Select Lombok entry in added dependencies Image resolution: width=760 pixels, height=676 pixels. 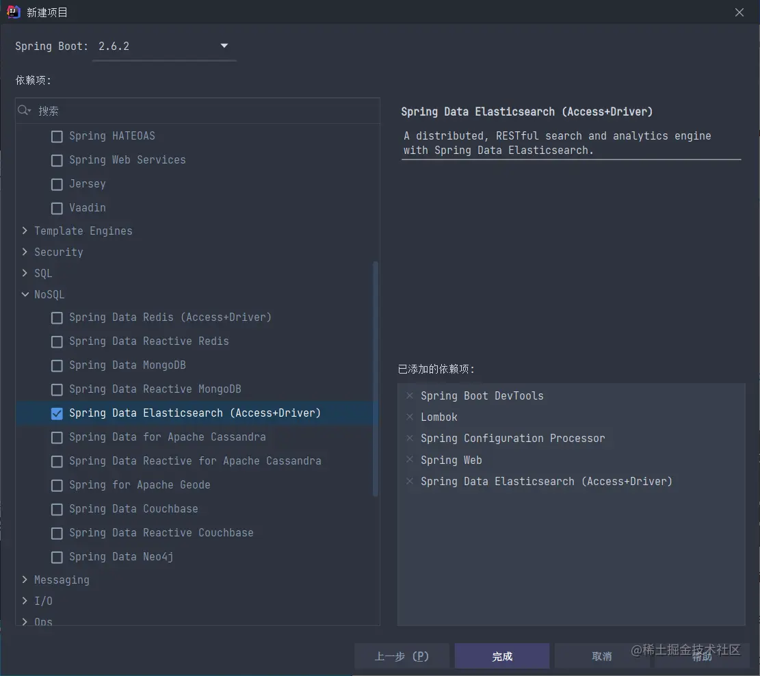(x=439, y=417)
